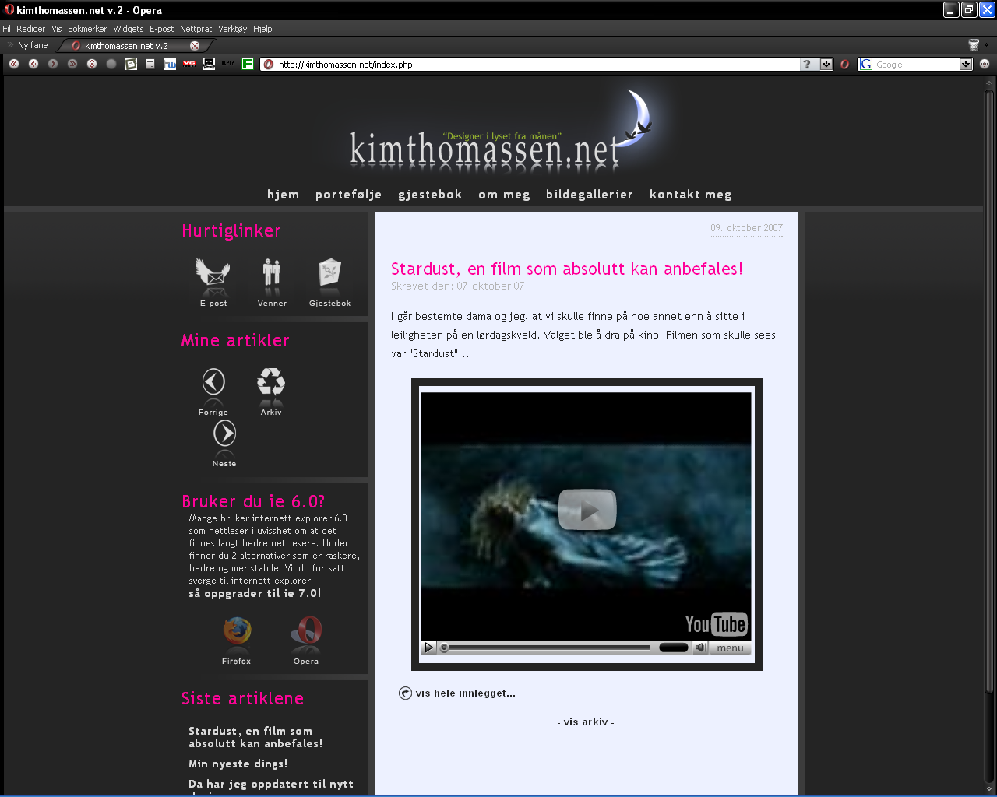The image size is (997, 797).
Task: Open the gjestebok navigation link
Action: (x=430, y=195)
